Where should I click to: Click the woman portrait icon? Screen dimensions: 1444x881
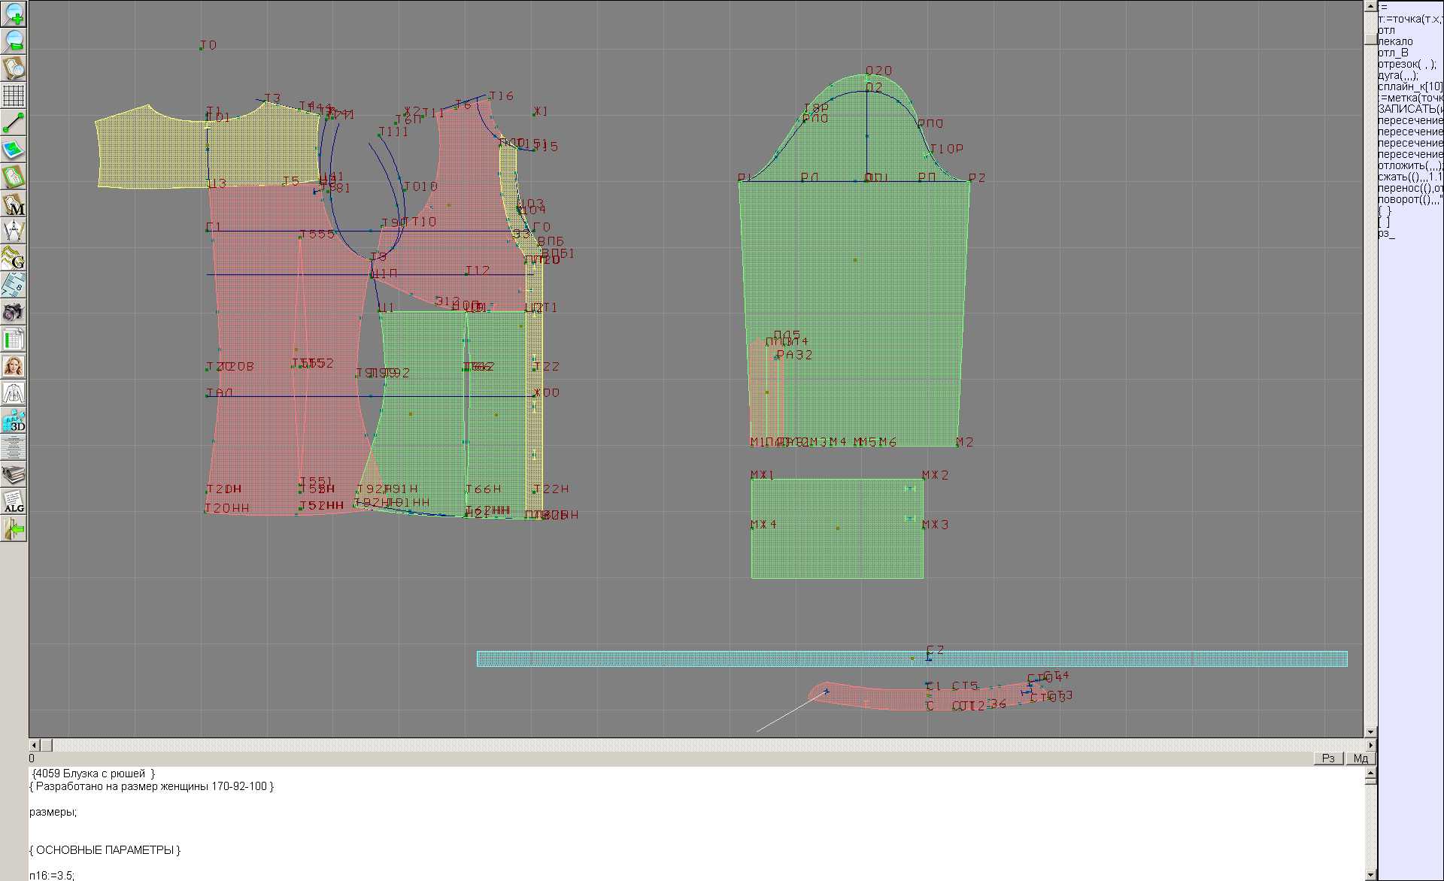click(x=14, y=366)
